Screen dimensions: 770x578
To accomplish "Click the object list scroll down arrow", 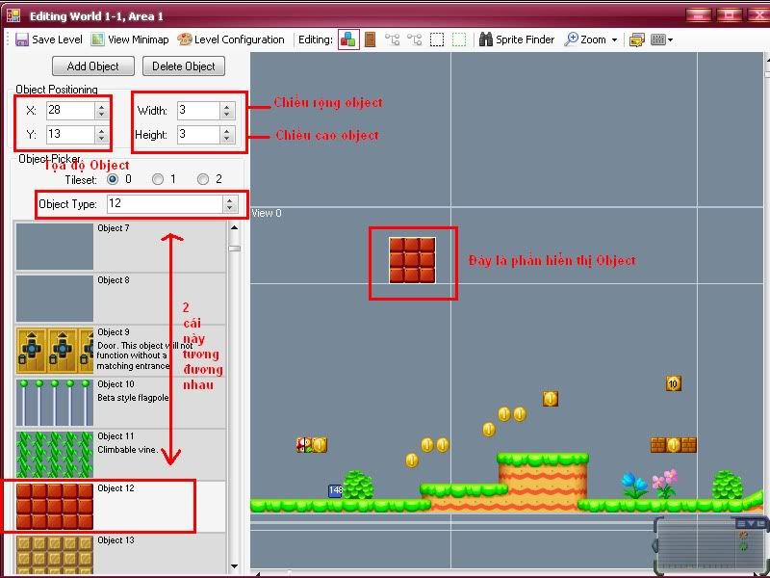I will (234, 566).
